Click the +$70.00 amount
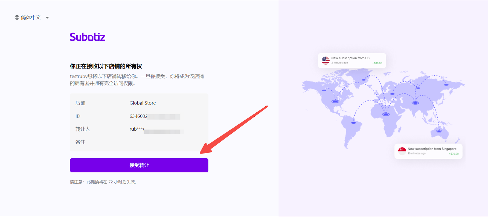This screenshot has width=488, height=217. (x=454, y=154)
